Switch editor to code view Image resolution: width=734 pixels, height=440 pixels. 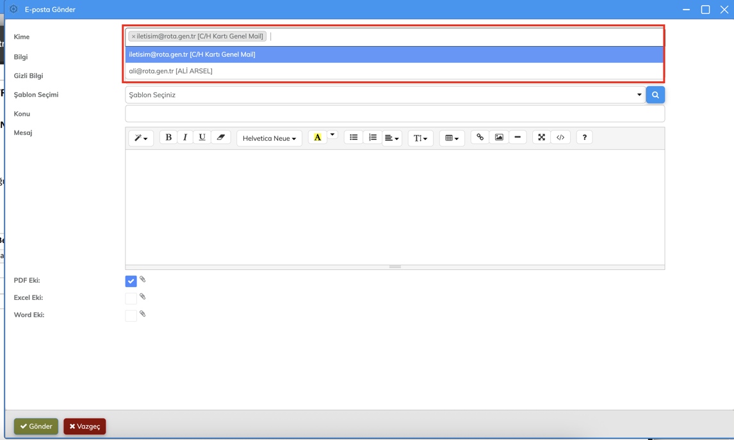coord(560,137)
